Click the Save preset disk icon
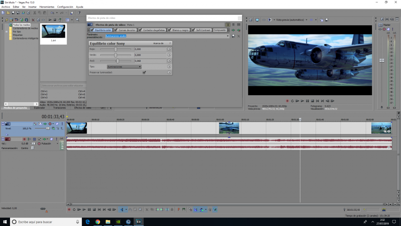The image size is (401, 226). click(x=233, y=36)
